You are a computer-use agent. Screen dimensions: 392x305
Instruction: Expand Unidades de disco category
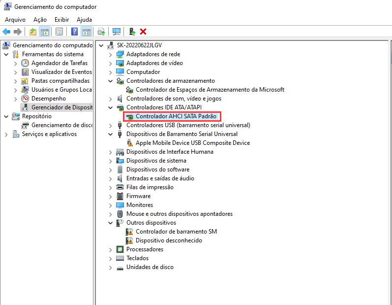coord(111,268)
